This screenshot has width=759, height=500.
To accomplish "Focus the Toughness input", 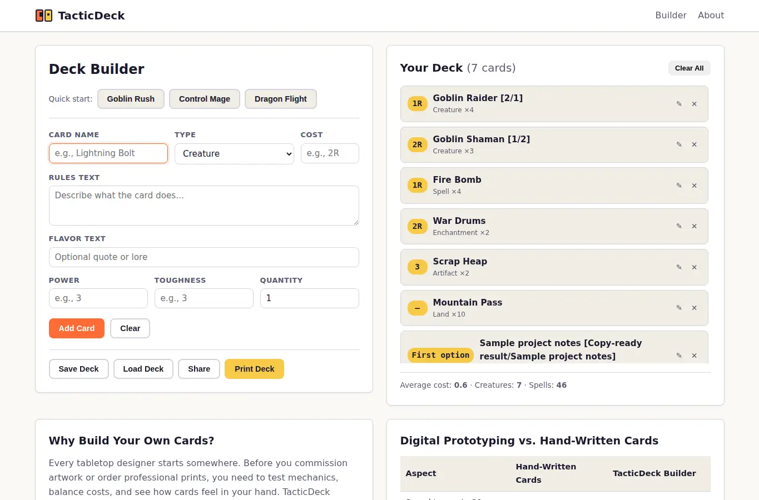I will coord(204,298).
